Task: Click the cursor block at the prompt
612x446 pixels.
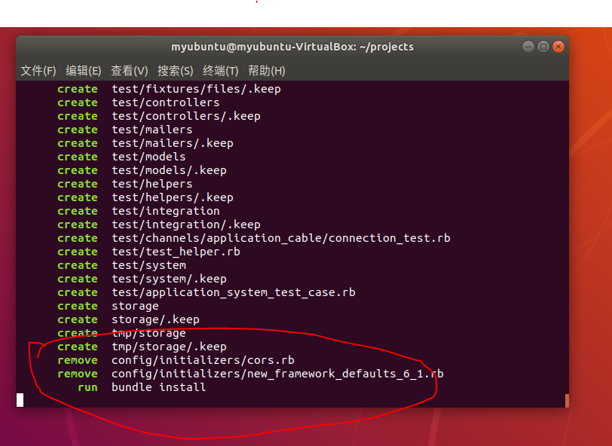Action: 20,400
